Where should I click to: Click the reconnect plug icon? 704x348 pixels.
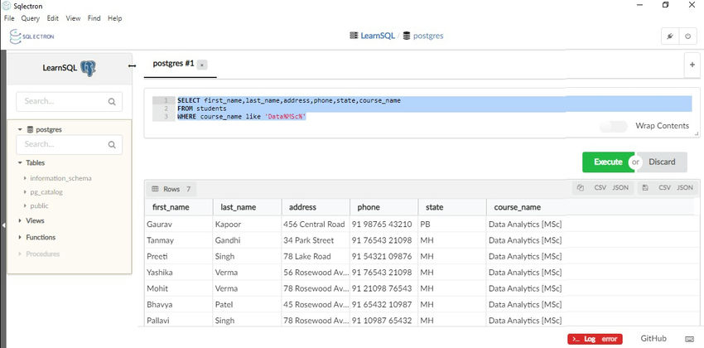coord(669,36)
